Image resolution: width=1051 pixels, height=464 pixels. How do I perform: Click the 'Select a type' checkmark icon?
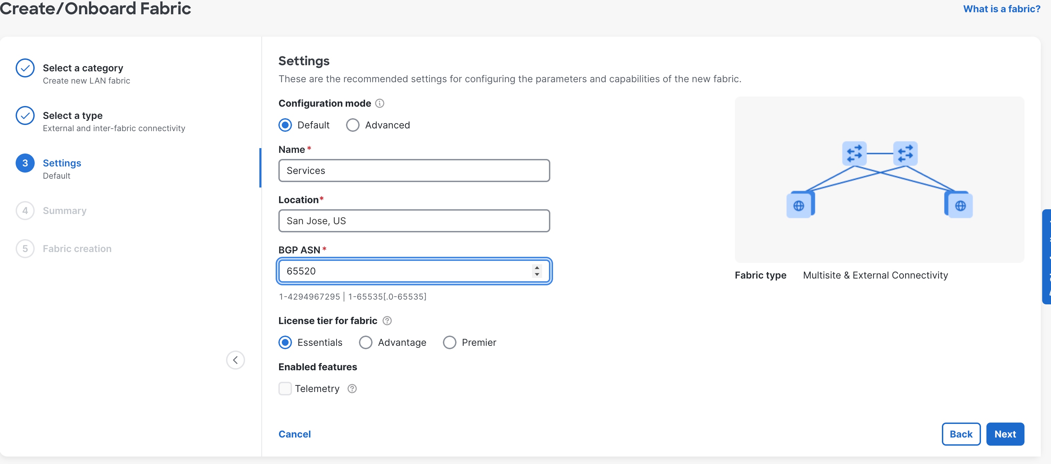tap(25, 116)
